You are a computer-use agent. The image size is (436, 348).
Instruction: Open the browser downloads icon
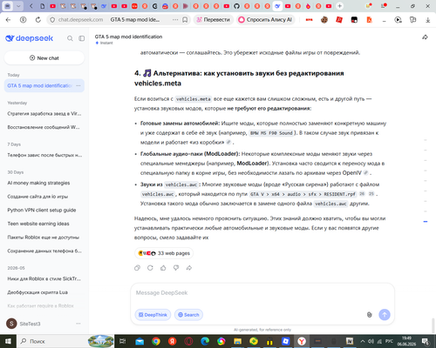[x=428, y=20]
